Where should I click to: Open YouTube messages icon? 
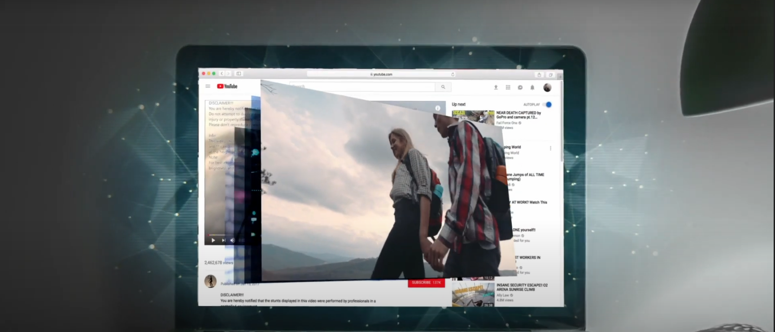(x=520, y=87)
